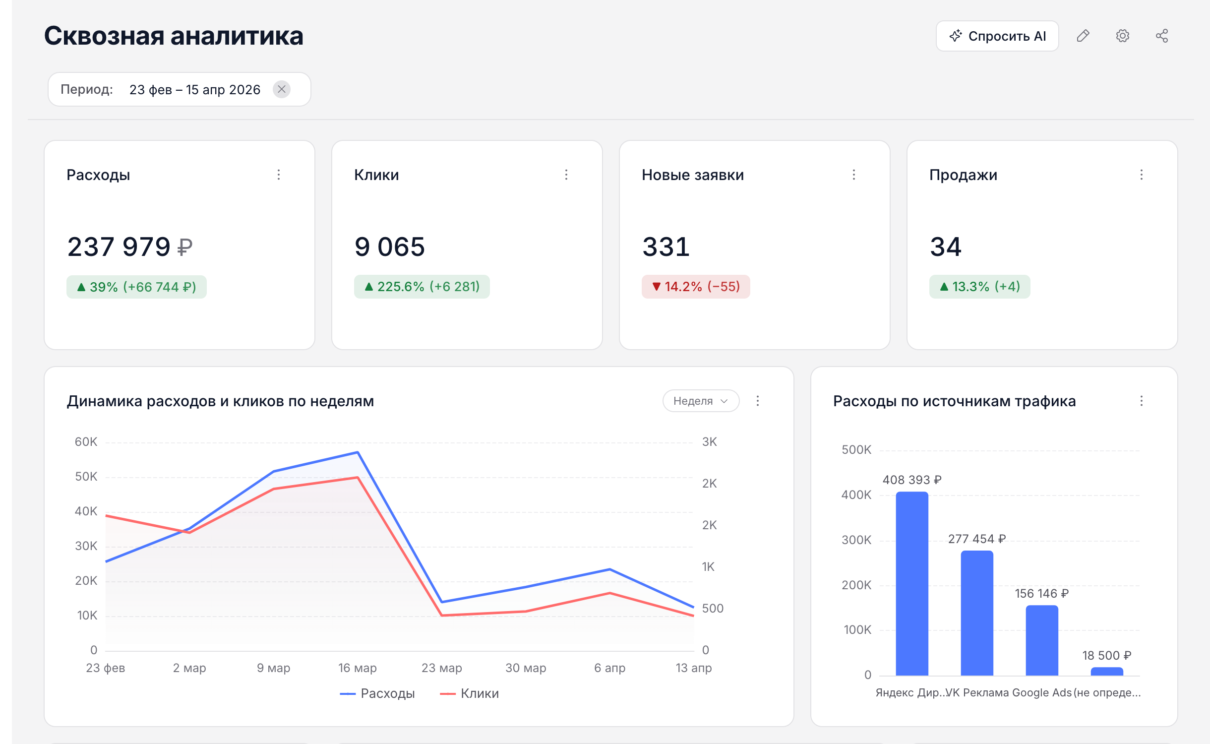
Task: Click the Расходы по источникам трафика title
Action: 955,401
